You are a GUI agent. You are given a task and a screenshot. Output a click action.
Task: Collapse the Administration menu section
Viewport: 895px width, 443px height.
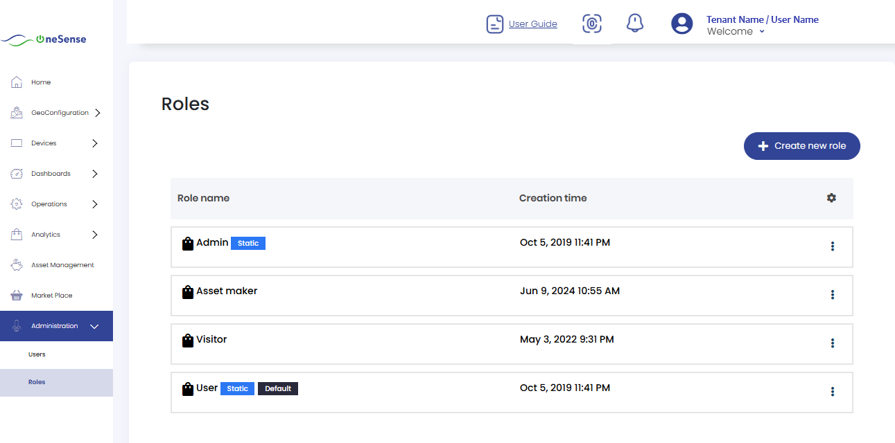point(95,326)
